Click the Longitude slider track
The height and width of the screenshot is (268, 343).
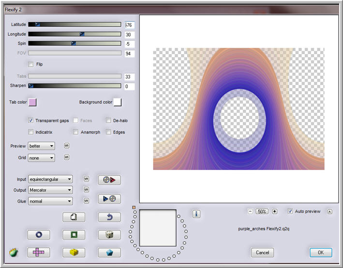tap(75, 34)
